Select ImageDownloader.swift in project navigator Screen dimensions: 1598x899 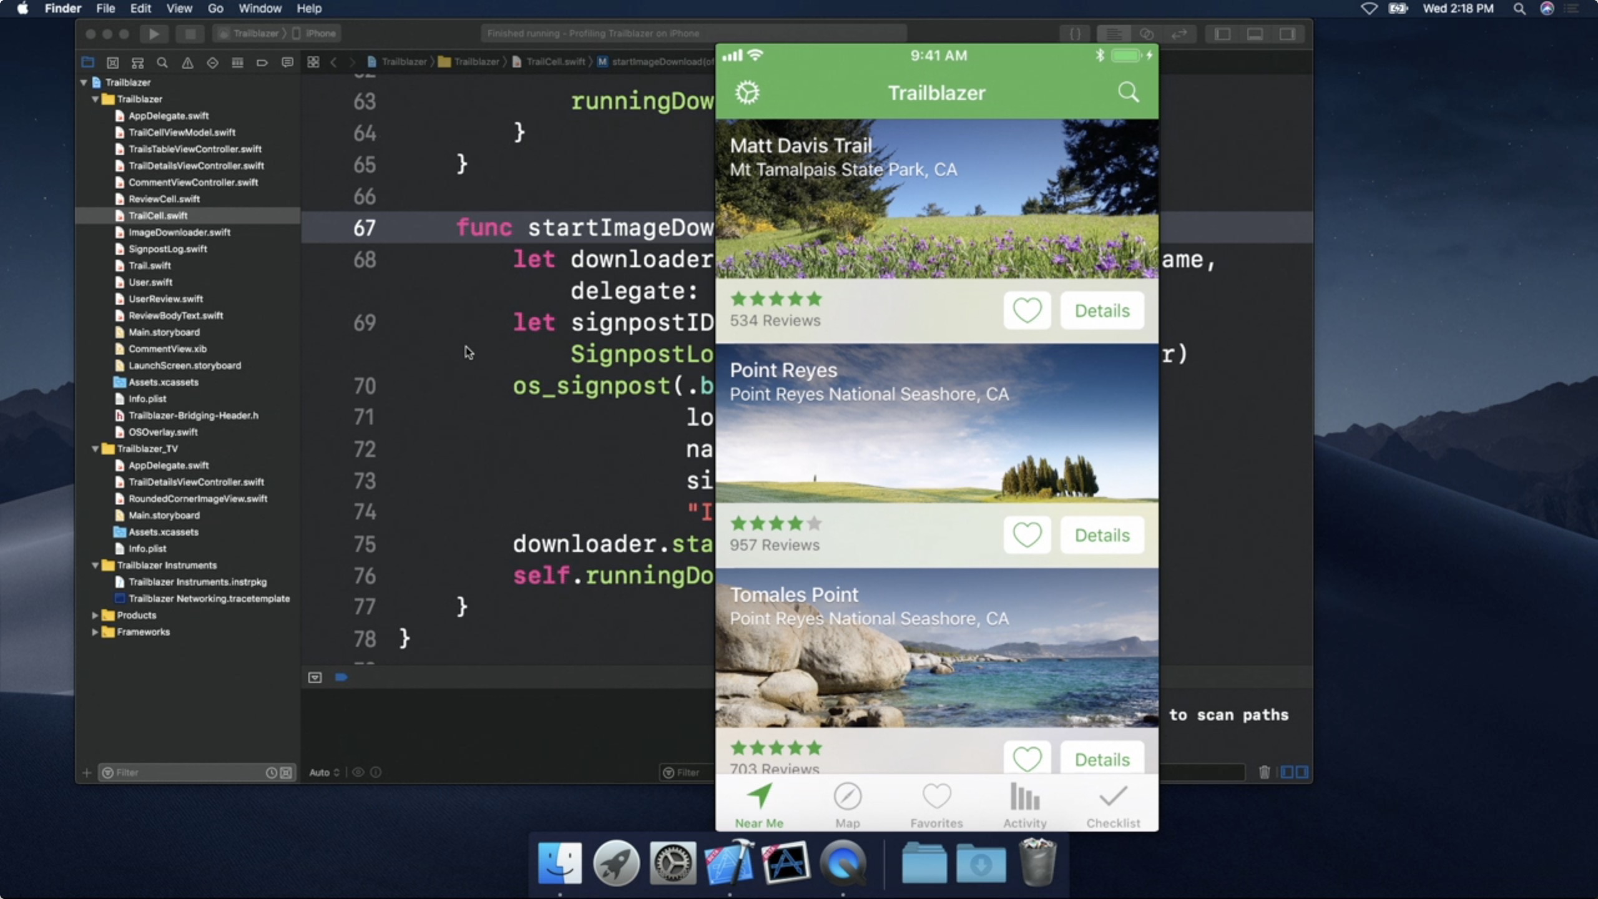point(179,232)
